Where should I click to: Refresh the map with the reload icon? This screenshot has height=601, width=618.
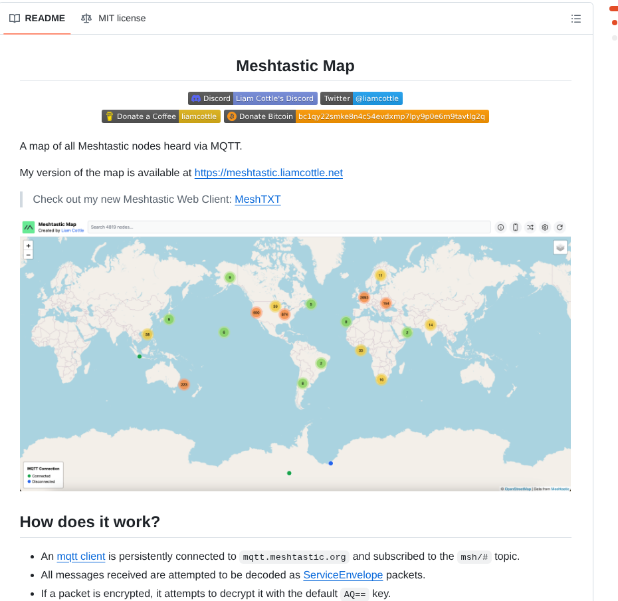tap(559, 227)
